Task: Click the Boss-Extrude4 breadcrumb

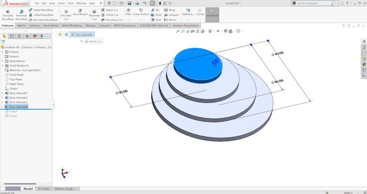Action: [x=83, y=35]
